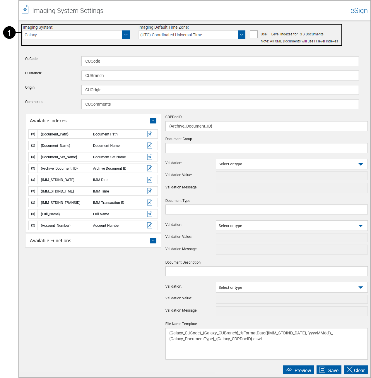This screenshot has height=378, width=371.
Task: Insert the Document Name index via its icon
Action: click(x=150, y=145)
